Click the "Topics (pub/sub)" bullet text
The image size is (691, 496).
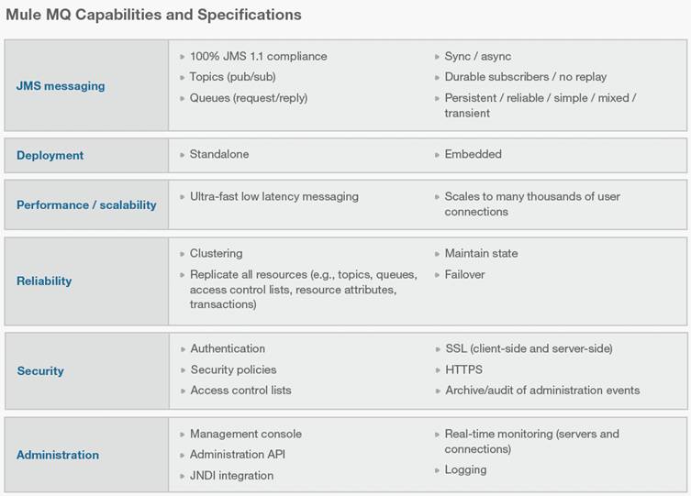point(232,76)
